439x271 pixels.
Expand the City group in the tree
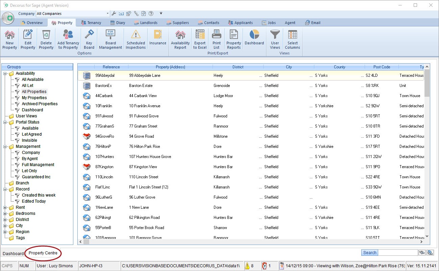click(5, 226)
